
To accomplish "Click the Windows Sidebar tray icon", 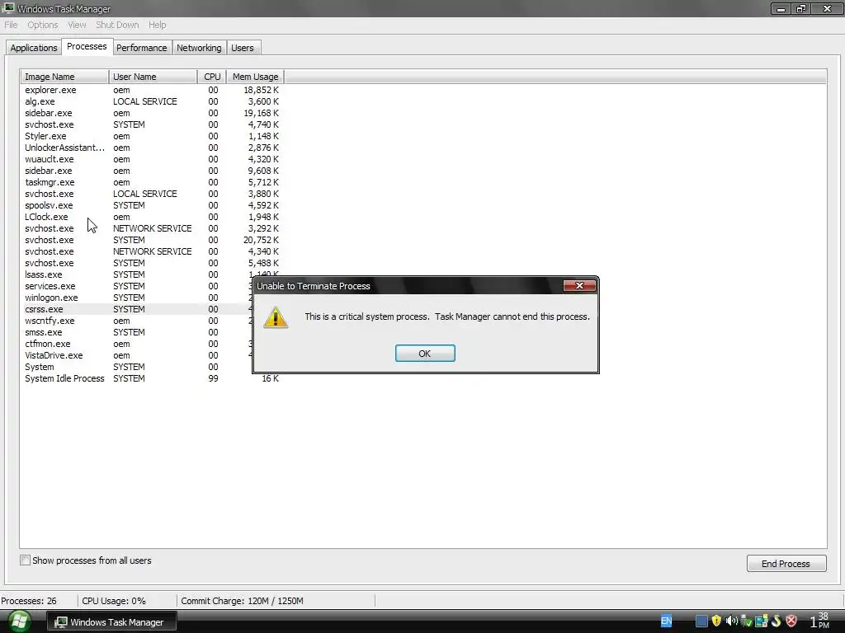I will pyautogui.click(x=762, y=621).
